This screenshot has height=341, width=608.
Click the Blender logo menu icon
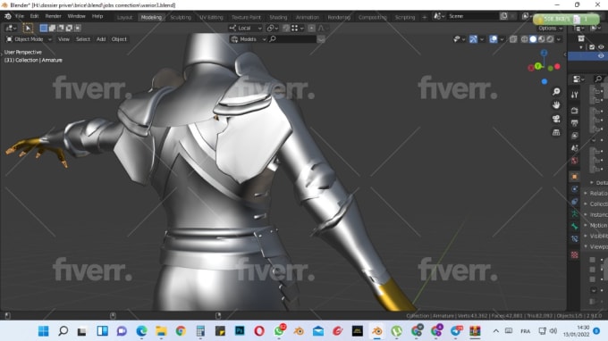[8, 16]
